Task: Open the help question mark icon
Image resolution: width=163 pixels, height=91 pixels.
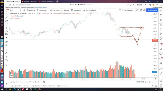Action: click(x=161, y=85)
